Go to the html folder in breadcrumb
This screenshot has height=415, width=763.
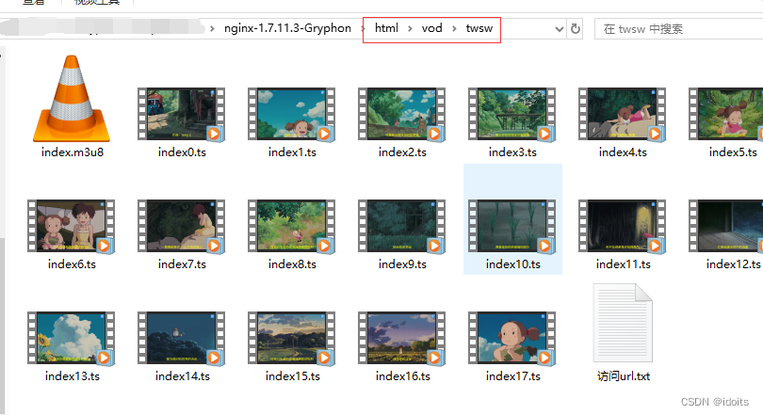click(x=386, y=28)
